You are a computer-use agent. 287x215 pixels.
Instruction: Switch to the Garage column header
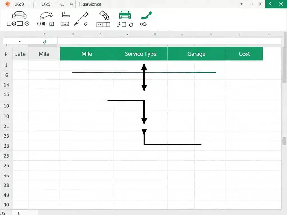196,54
